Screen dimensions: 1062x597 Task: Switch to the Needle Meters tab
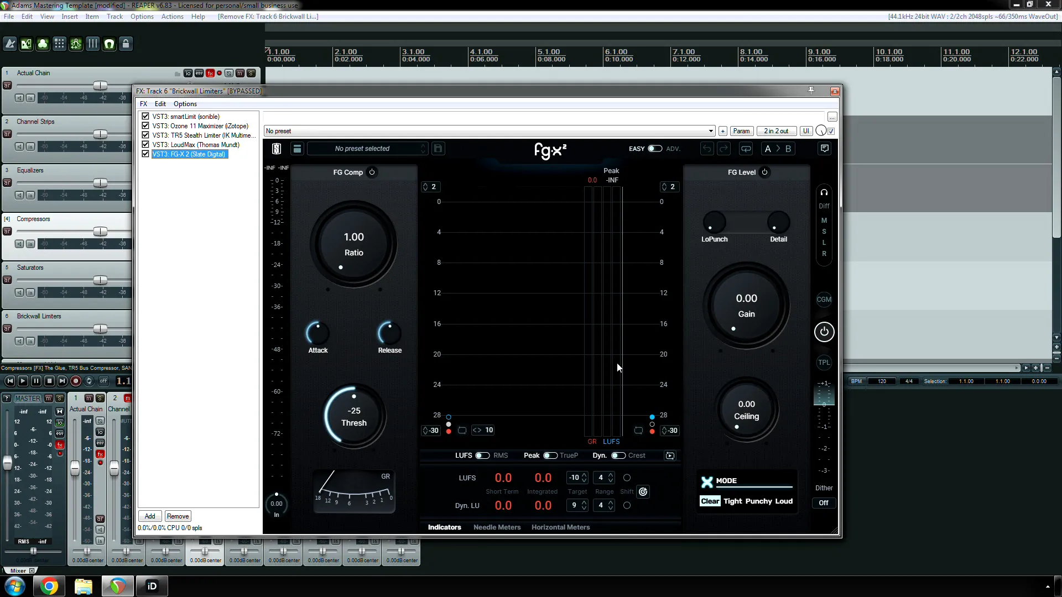click(497, 527)
